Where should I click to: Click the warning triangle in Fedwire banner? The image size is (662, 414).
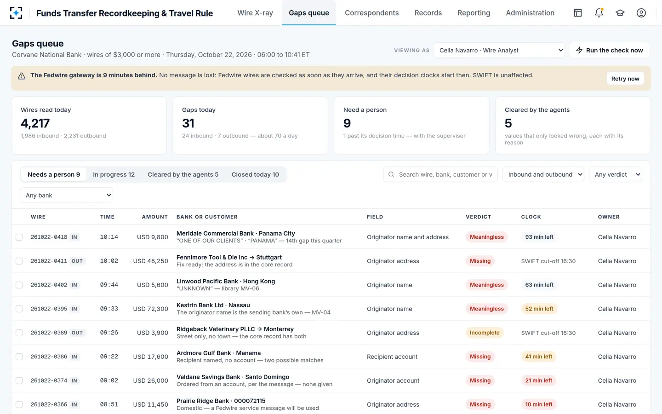point(22,76)
